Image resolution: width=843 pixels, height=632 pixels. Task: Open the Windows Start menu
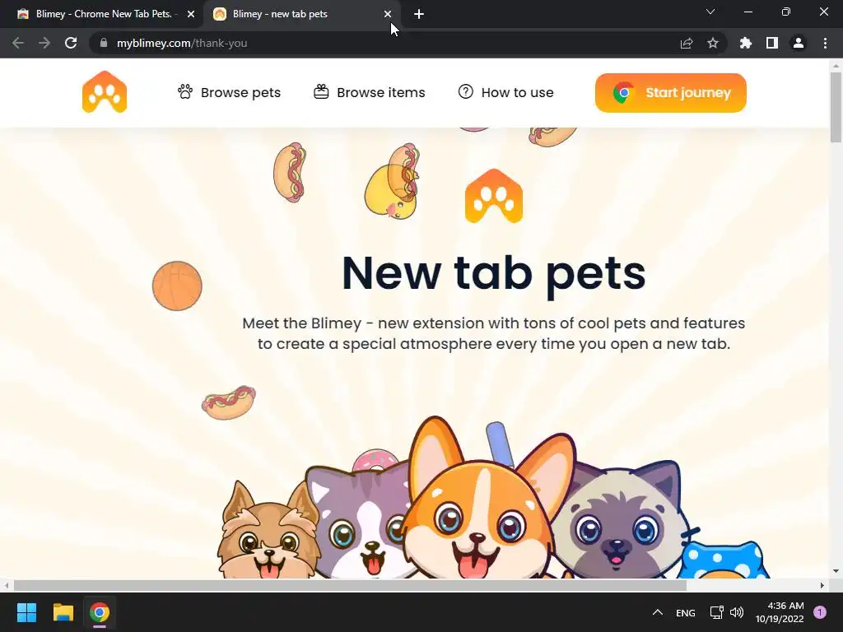tap(26, 612)
